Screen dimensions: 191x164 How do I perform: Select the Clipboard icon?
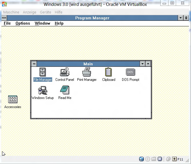tap(108, 72)
